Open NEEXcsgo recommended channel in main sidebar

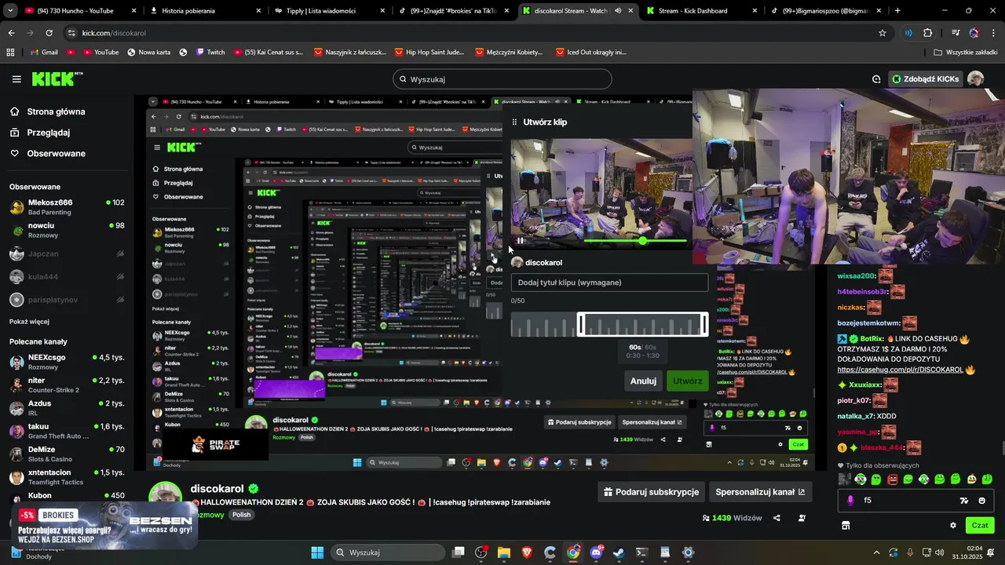(x=68, y=362)
